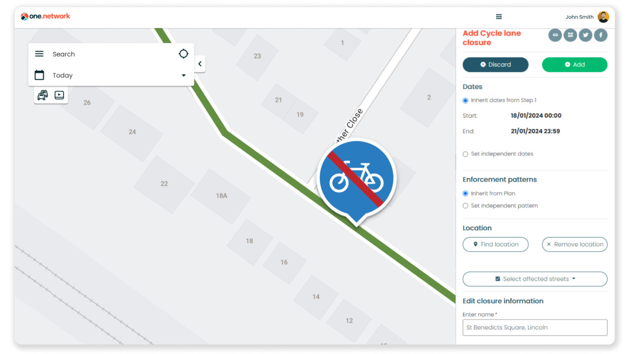The height and width of the screenshot is (354, 631).
Task: Copy link using the chain icon
Action: tap(555, 35)
